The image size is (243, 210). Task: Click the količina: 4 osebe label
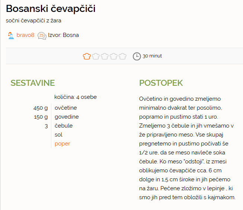[x=76, y=97]
